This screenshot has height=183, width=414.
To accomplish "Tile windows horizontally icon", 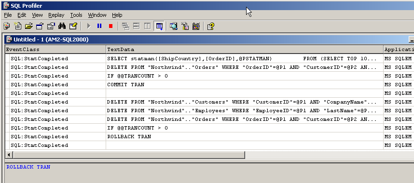I will (137, 26).
